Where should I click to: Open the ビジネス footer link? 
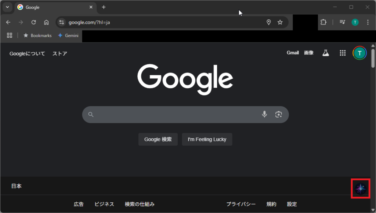pos(104,204)
